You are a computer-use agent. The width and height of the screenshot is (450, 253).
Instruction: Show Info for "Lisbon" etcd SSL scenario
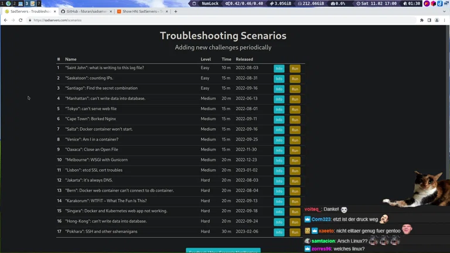(279, 170)
